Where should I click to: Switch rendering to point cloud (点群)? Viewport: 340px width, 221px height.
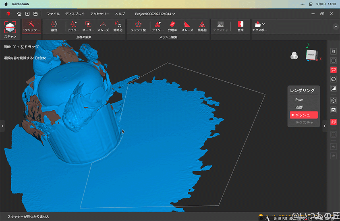pyautogui.click(x=299, y=107)
